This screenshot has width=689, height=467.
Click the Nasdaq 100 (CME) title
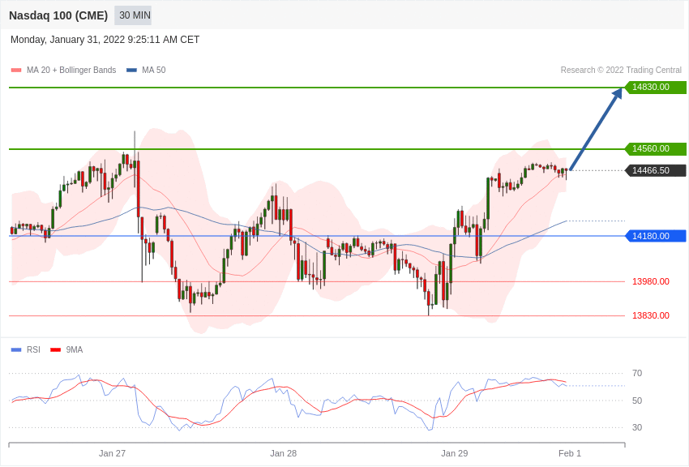click(x=58, y=15)
